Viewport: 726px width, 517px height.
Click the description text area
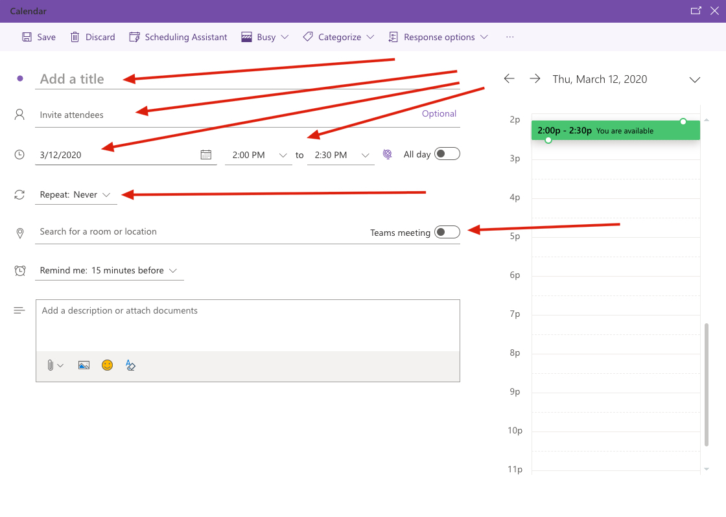tap(248, 325)
